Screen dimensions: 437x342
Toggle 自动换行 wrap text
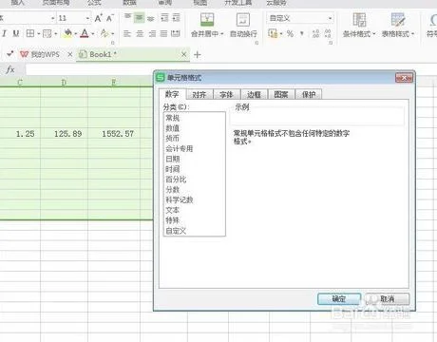coord(243,25)
